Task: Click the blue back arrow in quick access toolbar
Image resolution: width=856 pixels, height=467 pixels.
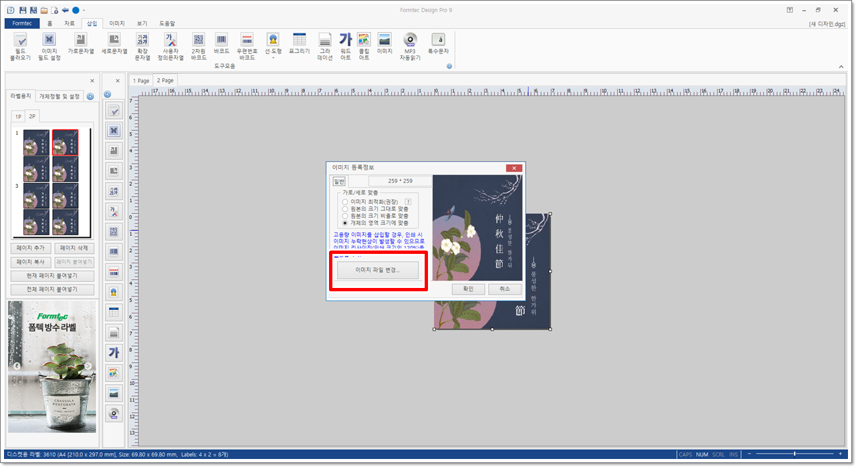Action: (65, 10)
